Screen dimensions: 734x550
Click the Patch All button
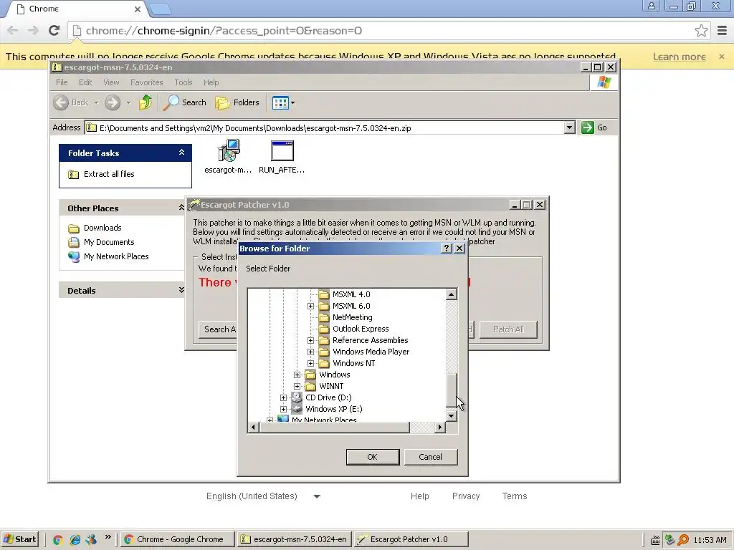508,329
